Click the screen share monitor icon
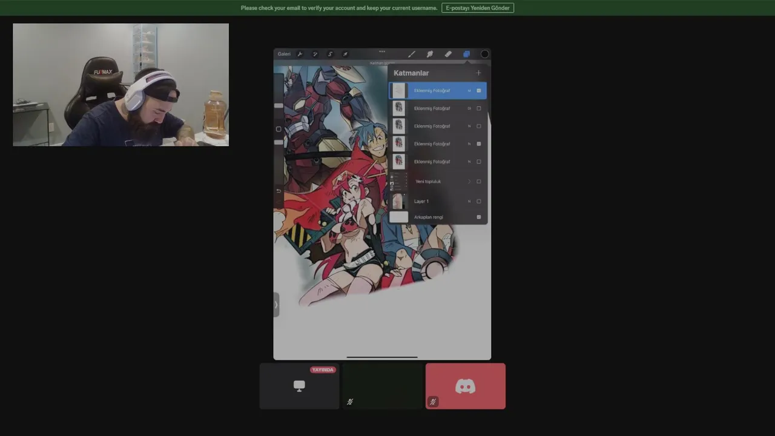 [299, 386]
